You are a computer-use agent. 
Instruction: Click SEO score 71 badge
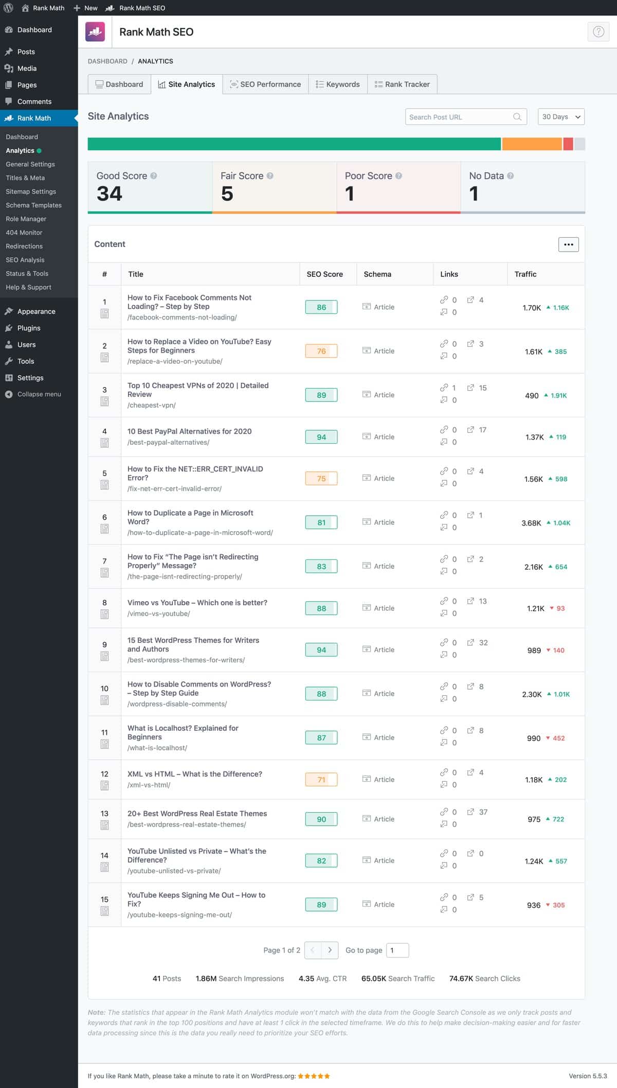[321, 780]
